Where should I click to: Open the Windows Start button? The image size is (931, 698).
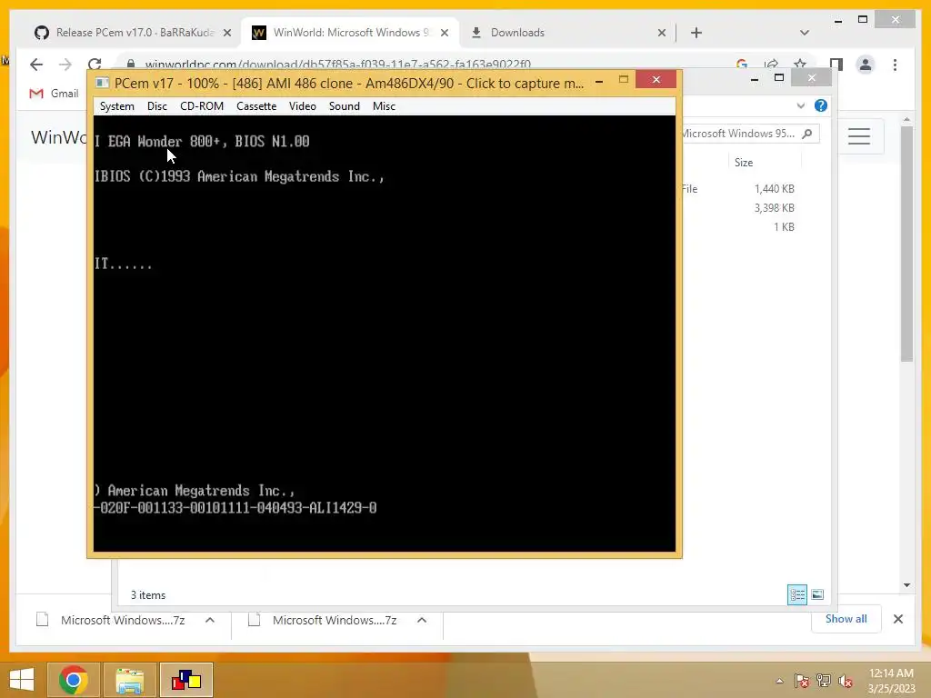click(22, 680)
